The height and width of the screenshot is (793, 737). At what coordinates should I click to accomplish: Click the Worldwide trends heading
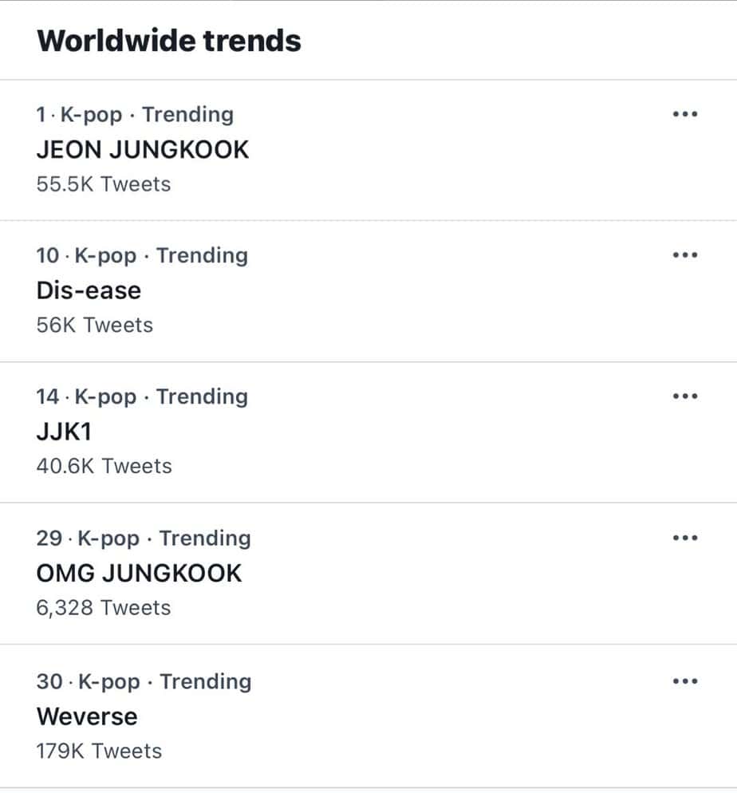click(169, 40)
